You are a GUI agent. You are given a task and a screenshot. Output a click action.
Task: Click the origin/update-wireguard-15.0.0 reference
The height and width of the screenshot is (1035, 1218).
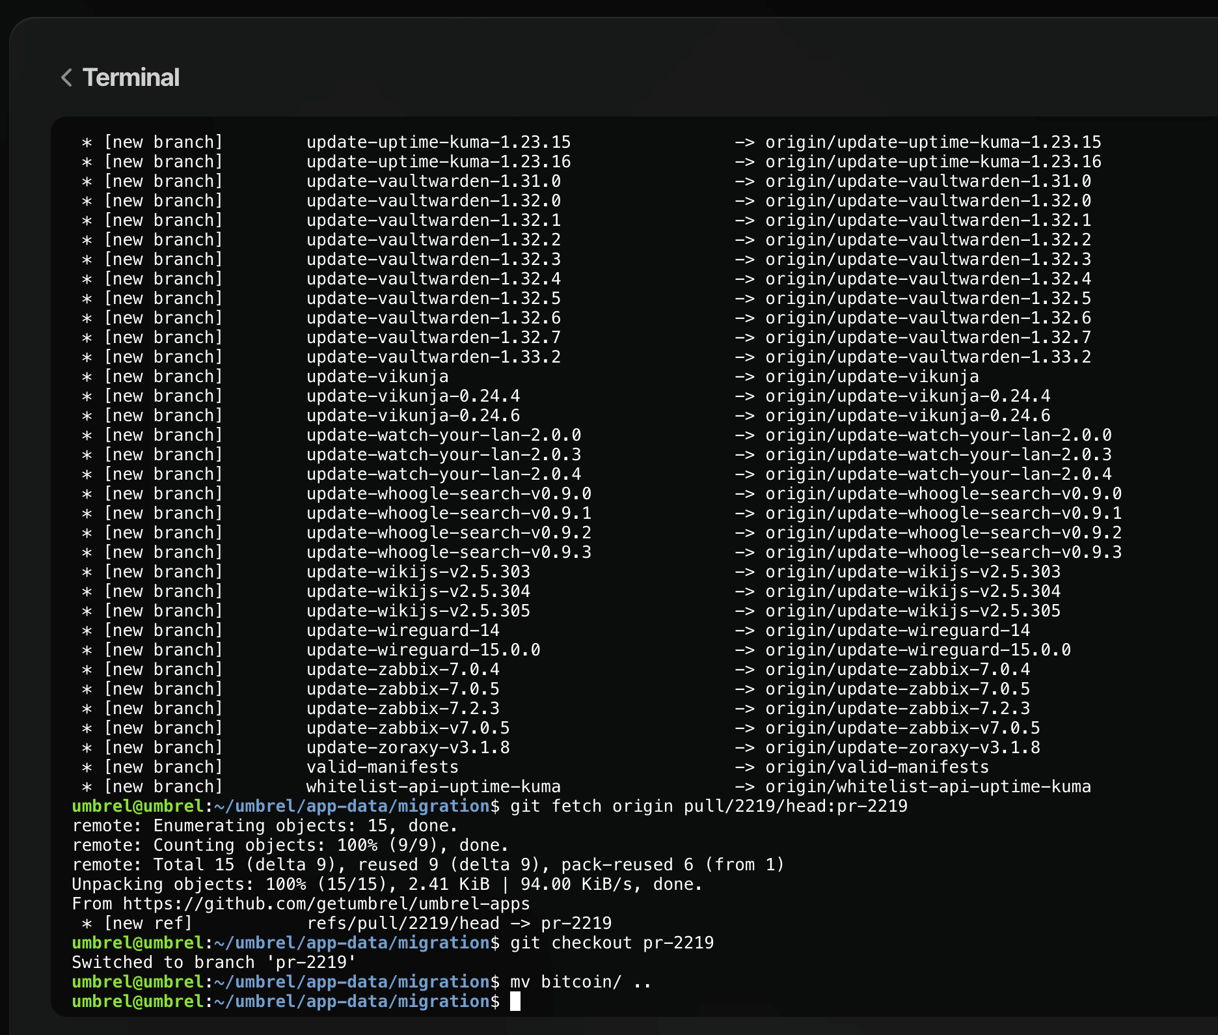[917, 650]
